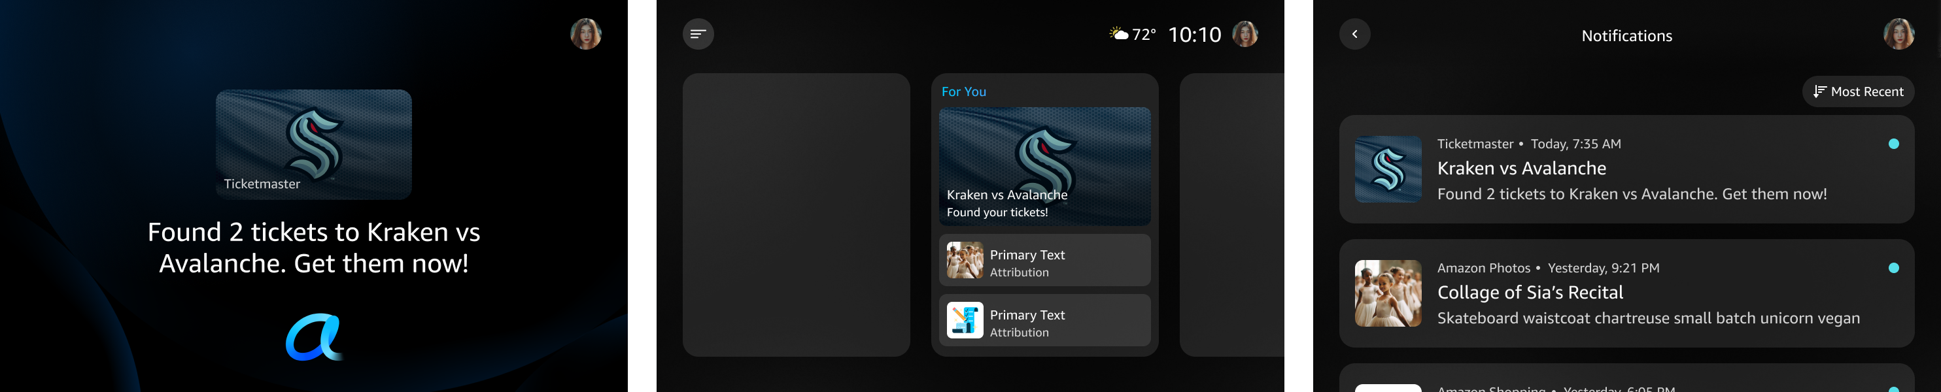Open the Ticketmaster Kraken logo card
This screenshot has height=392, width=1941.
(313, 144)
